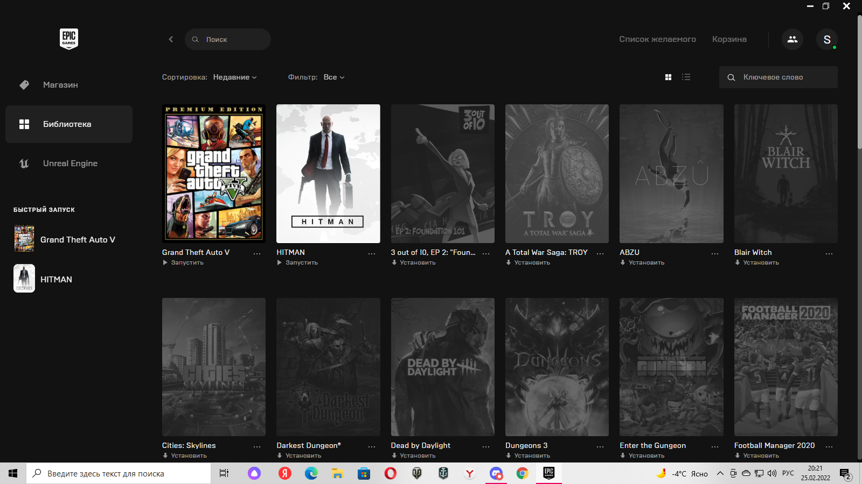
Task: Expand the Сортировка Недавние dropdown
Action: pos(235,77)
